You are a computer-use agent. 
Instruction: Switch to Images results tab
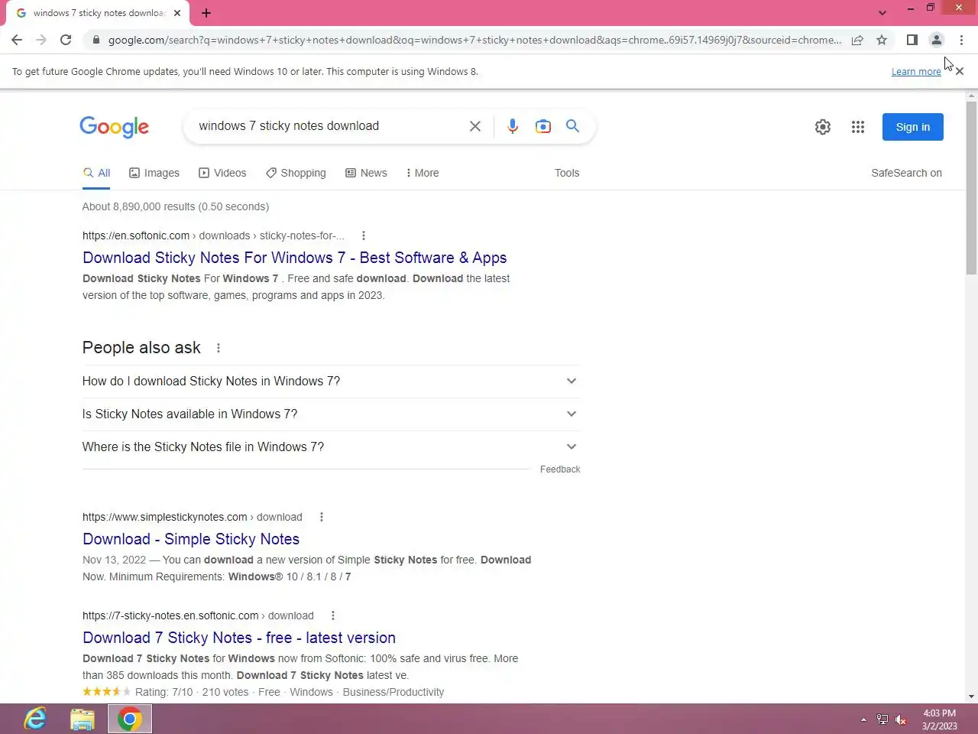click(x=154, y=173)
